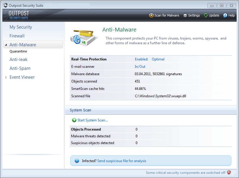Close the Outpost Security Suite window
This screenshot has width=239, height=178.
tap(231, 6)
